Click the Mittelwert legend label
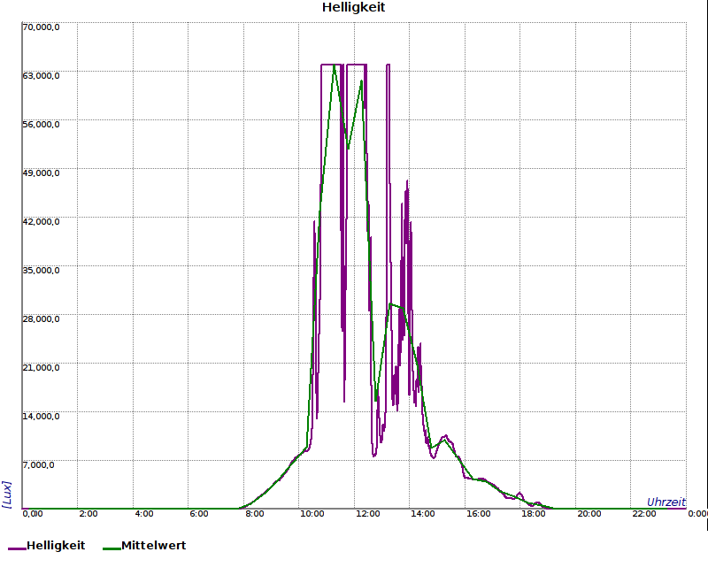708x575 pixels. click(153, 546)
